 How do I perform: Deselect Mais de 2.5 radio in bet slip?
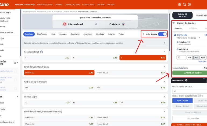(x=177, y=49)
